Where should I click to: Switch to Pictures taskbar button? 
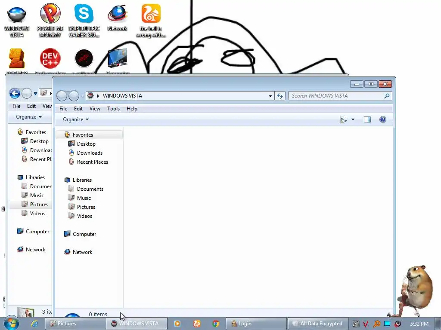75,324
